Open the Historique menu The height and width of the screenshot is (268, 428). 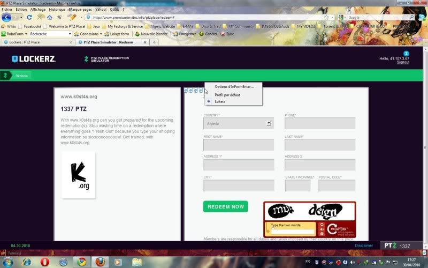point(57,9)
